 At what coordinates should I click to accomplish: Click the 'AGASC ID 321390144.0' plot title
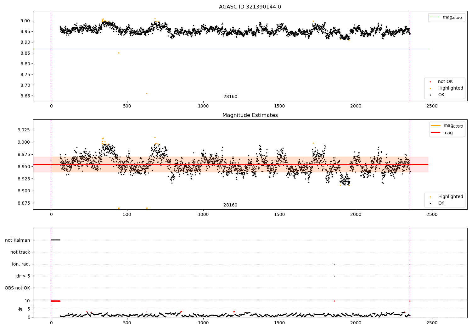point(250,7)
